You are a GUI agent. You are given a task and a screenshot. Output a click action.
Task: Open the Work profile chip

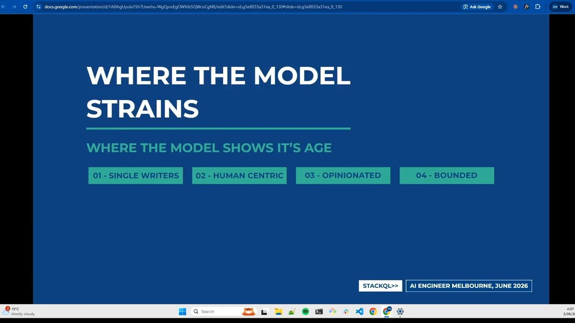(561, 7)
